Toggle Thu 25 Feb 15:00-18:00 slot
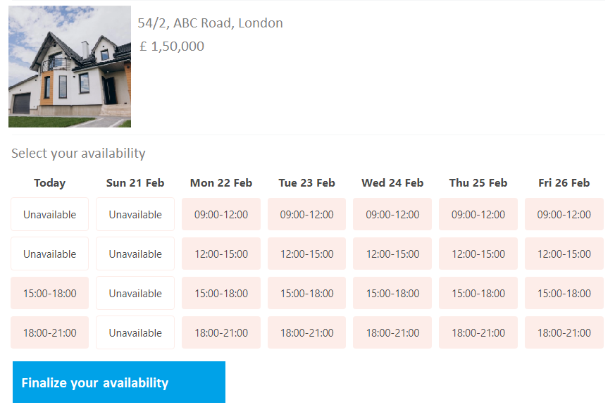615x412 pixels. pos(478,293)
